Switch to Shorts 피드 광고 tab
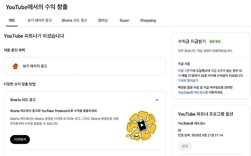 coord(74,20)
